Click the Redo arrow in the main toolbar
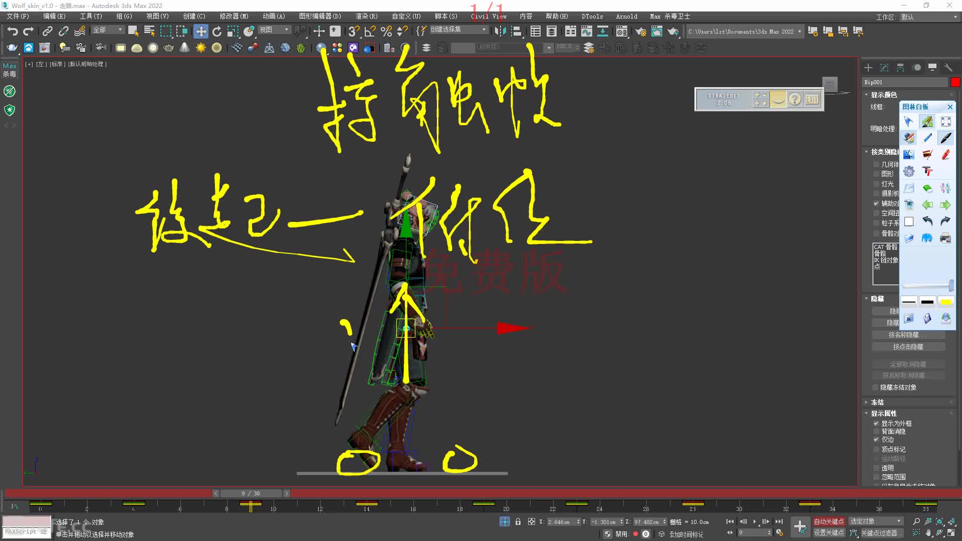 [29, 31]
